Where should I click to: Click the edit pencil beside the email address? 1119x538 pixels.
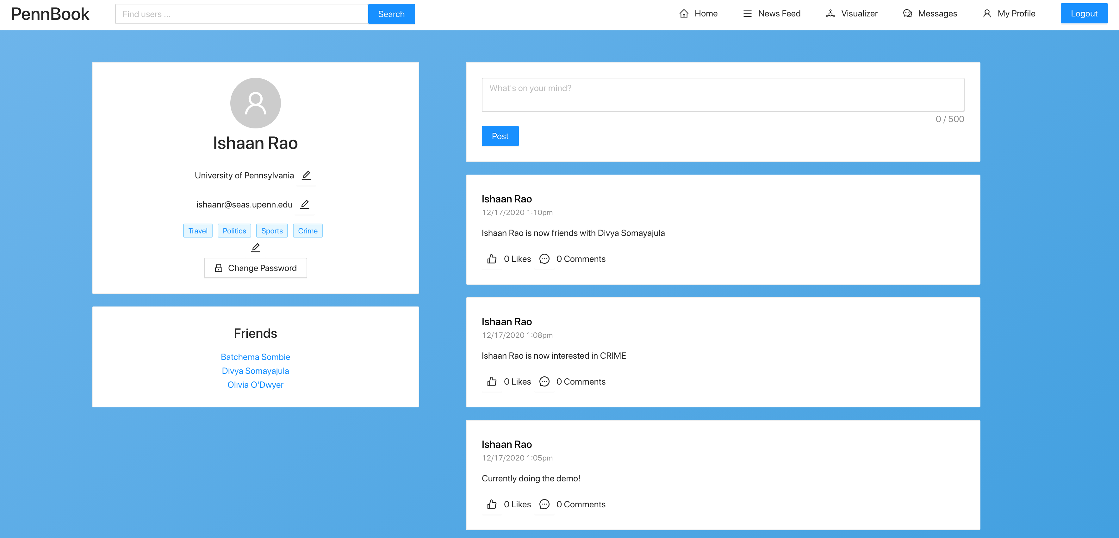tap(305, 205)
